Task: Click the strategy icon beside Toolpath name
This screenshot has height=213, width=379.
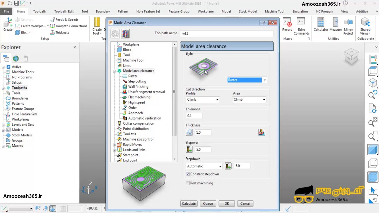Action: (125, 34)
